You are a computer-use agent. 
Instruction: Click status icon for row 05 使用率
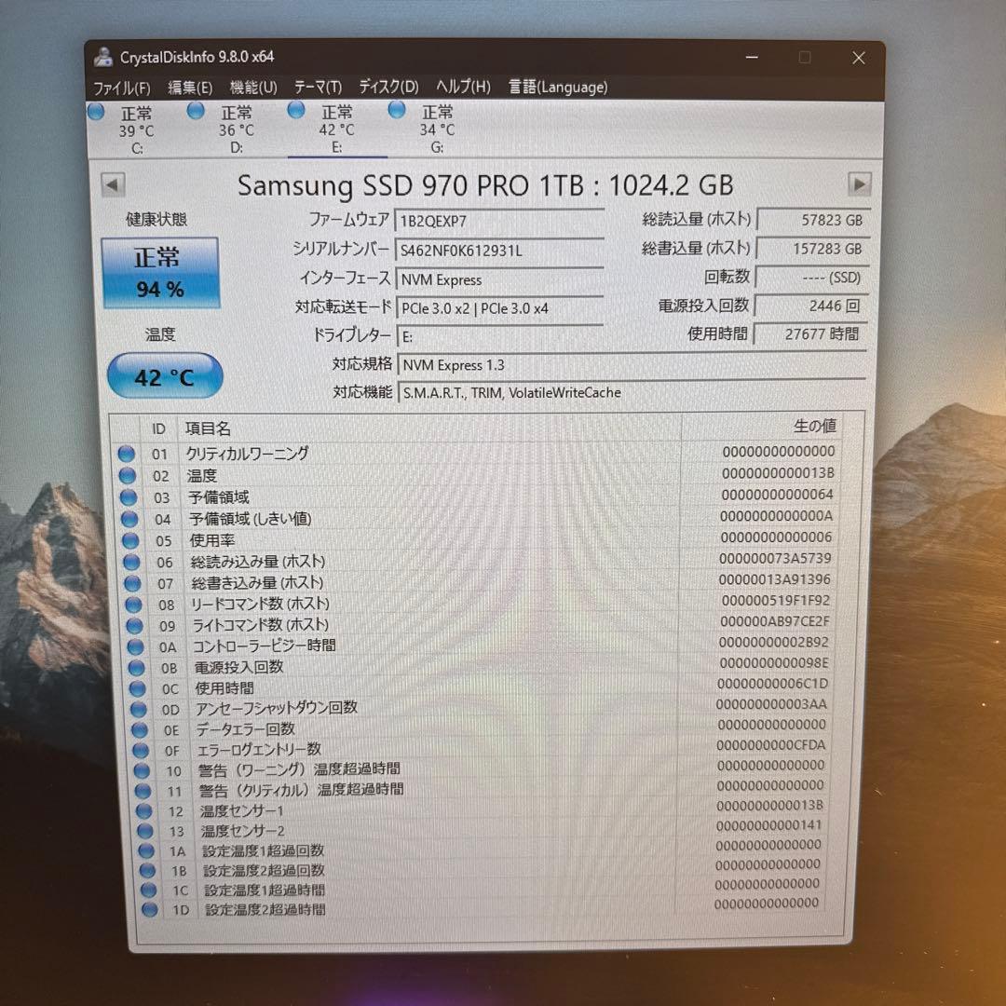130,541
